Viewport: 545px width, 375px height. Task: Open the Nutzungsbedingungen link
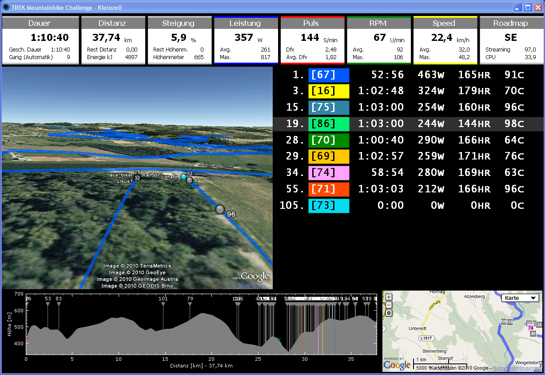click(517, 368)
